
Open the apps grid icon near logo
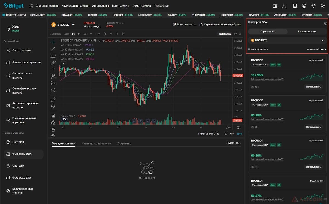pos(31,6)
